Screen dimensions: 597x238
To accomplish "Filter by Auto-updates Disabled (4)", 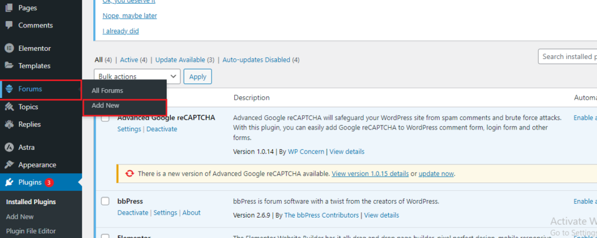I will 261,60.
